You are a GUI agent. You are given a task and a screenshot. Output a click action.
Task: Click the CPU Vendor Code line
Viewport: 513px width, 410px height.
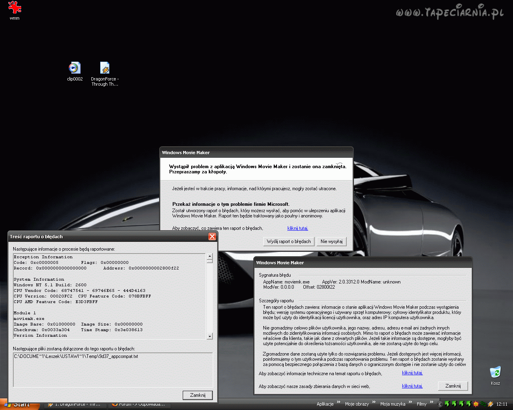coord(80,291)
